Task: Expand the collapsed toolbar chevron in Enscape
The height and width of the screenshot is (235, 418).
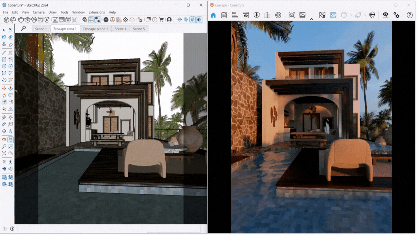Action: [312, 19]
